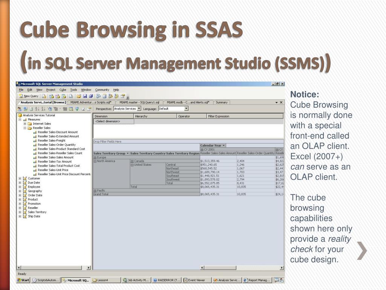
Task: Click the Sort Ascending icon in the browser toolbar
Action: [37, 109]
